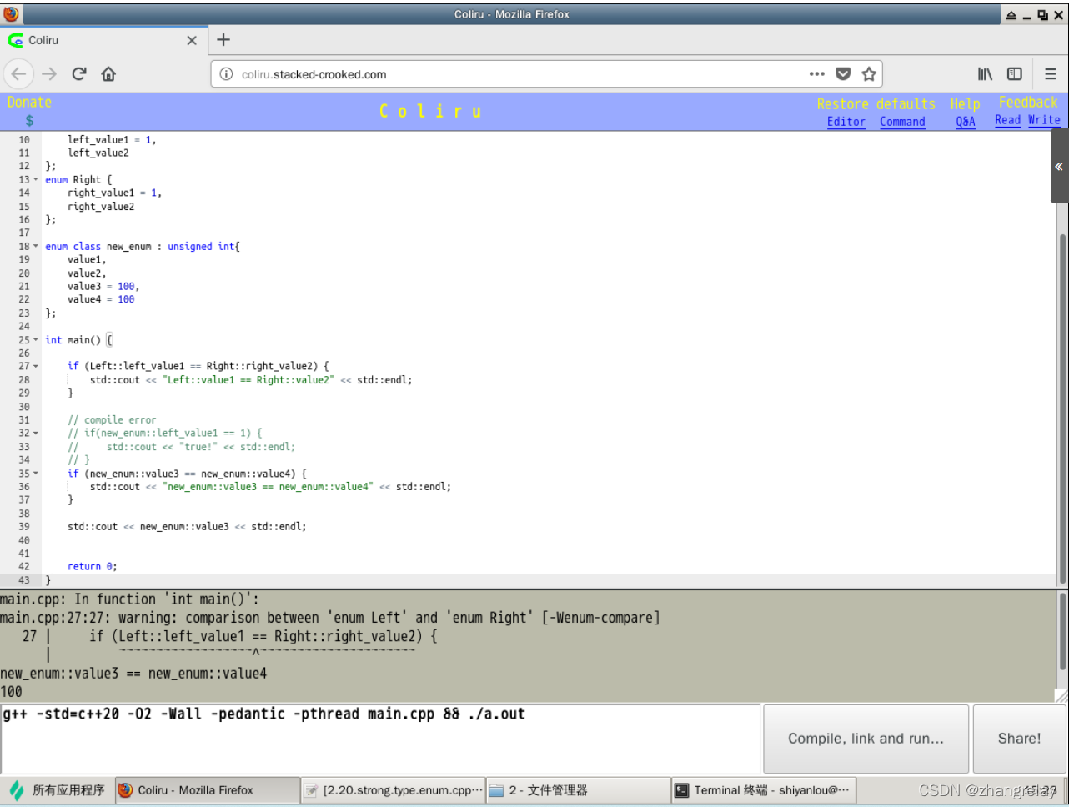Collapse fold arrow at line 25 main function
Viewport: 1069px width, 807px height.
pyautogui.click(x=36, y=340)
